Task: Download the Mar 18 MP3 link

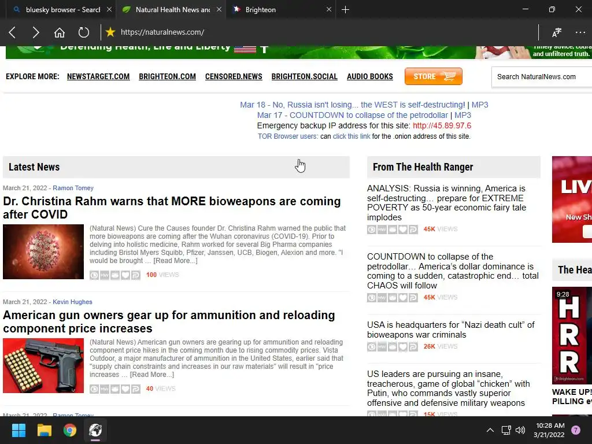Action: 480,105
